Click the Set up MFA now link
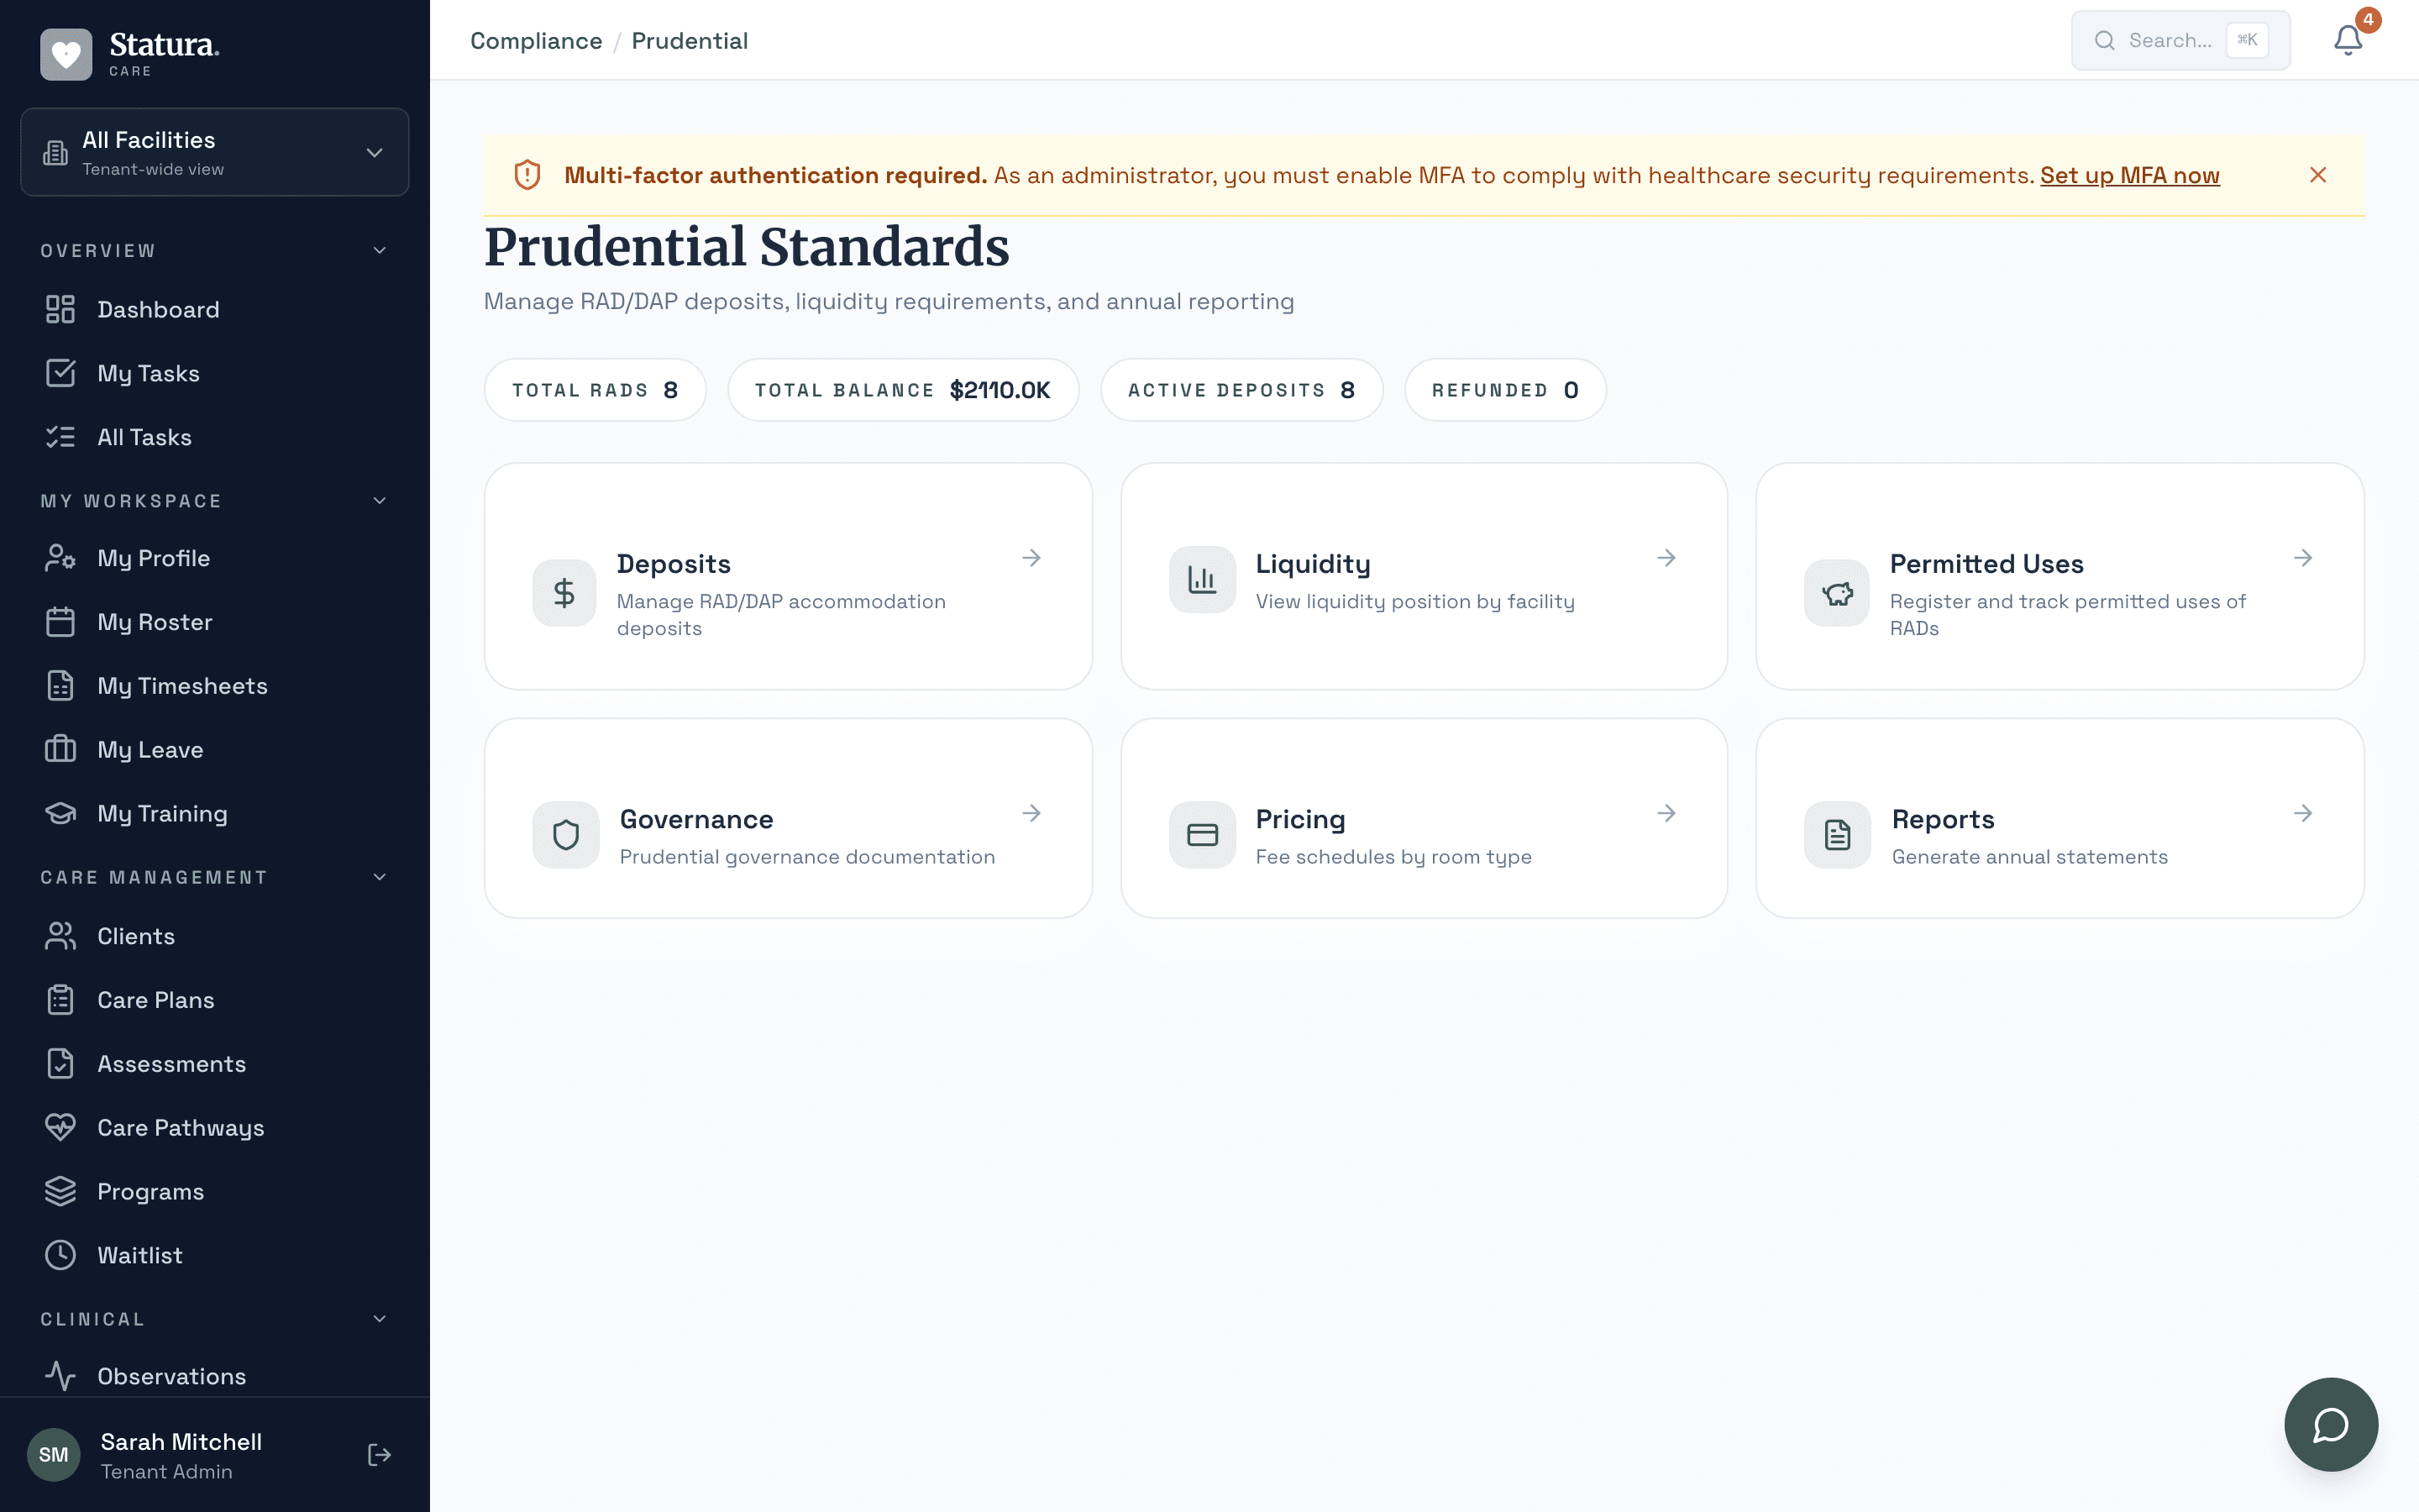This screenshot has height=1512, width=2419. [x=2129, y=175]
